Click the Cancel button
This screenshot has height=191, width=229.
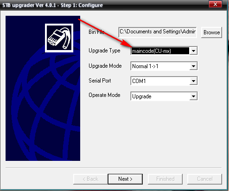[204, 179]
